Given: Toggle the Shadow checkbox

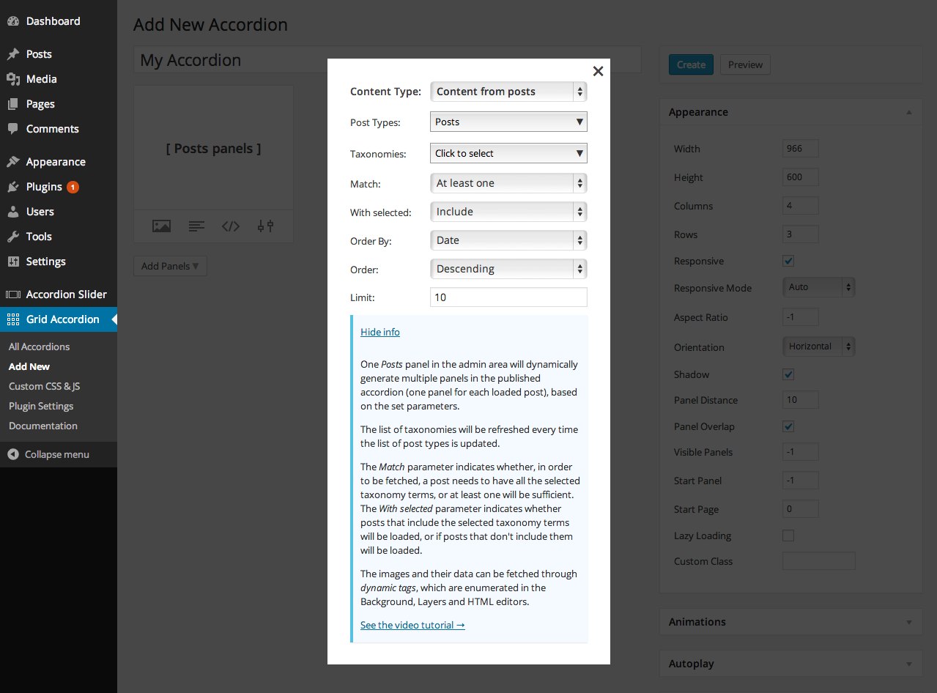Looking at the screenshot, I should pyautogui.click(x=788, y=374).
